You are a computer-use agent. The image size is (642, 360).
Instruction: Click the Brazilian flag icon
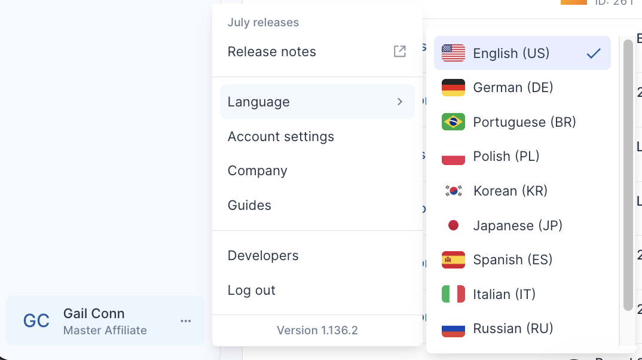(x=453, y=121)
